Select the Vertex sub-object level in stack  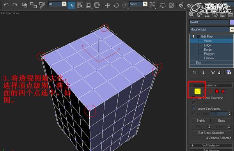point(208,41)
